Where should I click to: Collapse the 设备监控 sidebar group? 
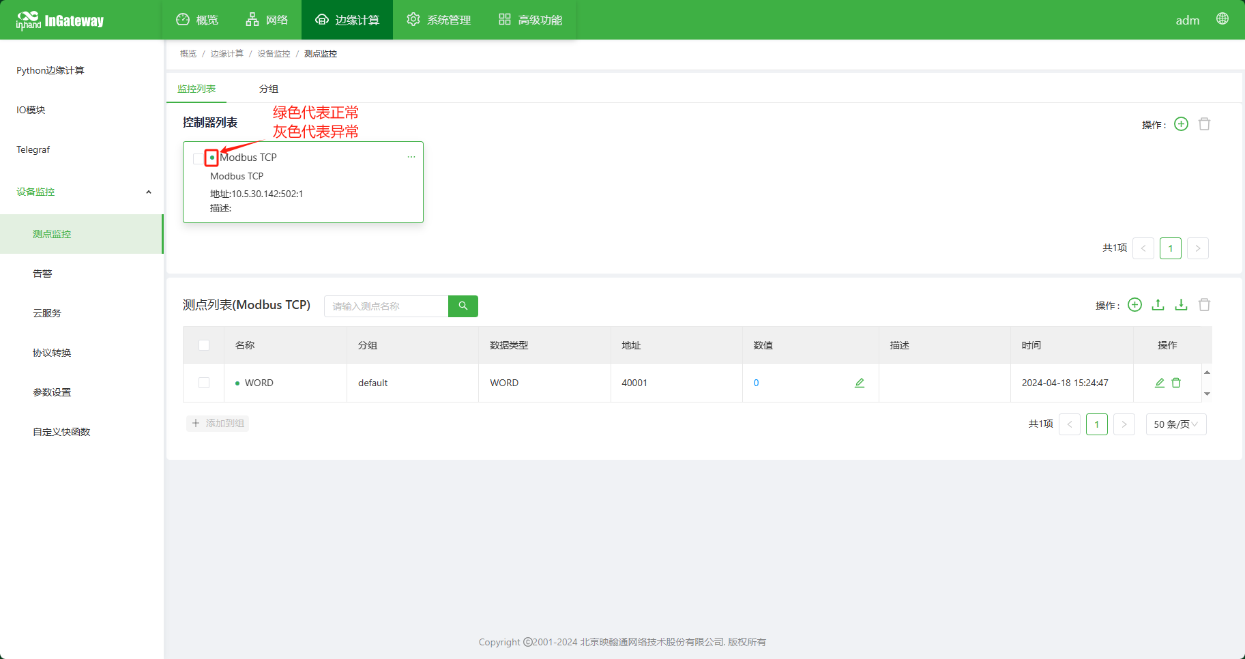tap(82, 192)
